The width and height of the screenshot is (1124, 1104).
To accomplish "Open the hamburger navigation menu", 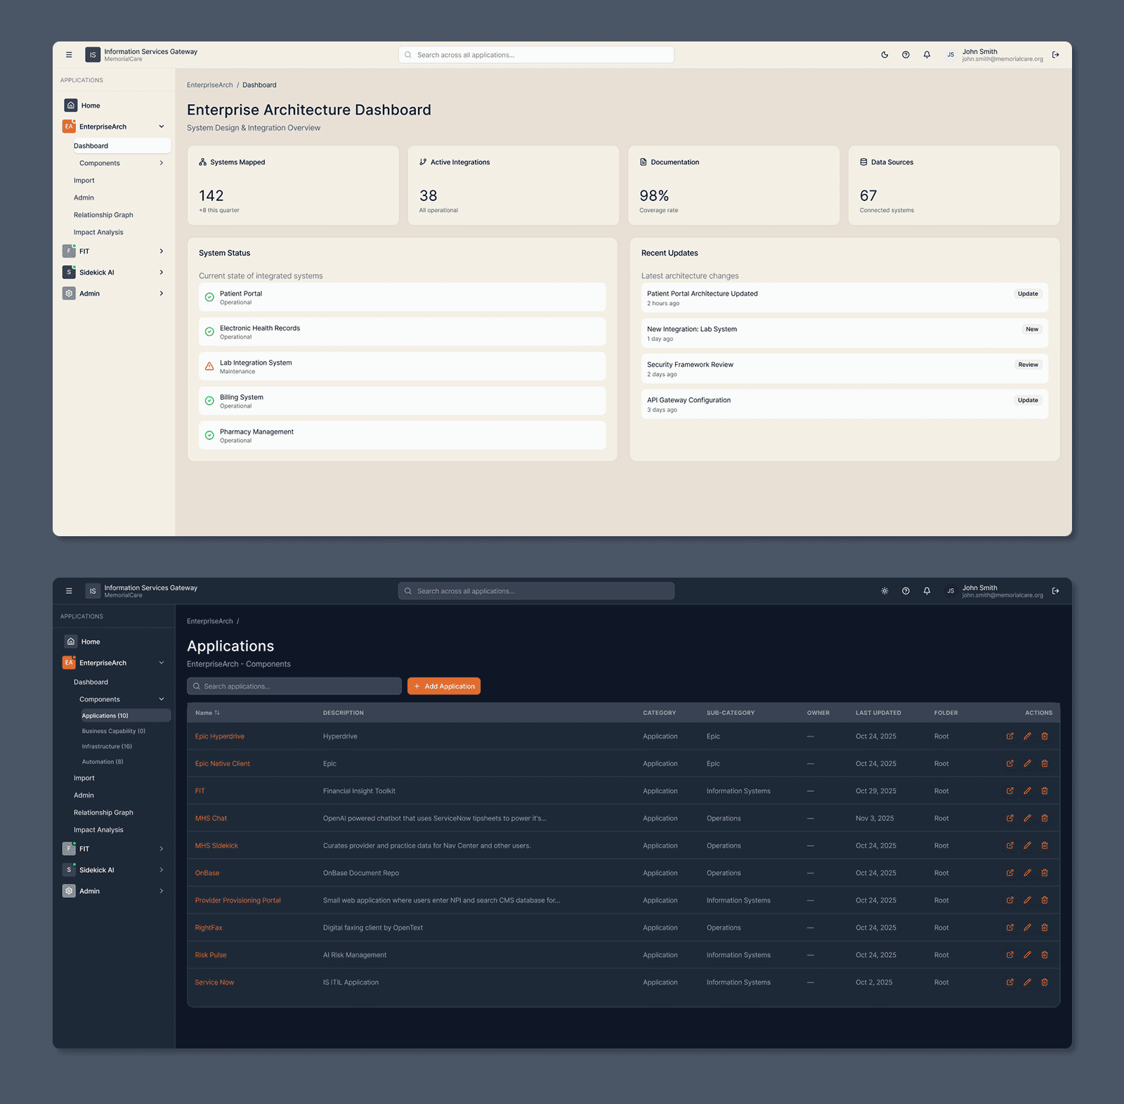I will pyautogui.click(x=69, y=54).
